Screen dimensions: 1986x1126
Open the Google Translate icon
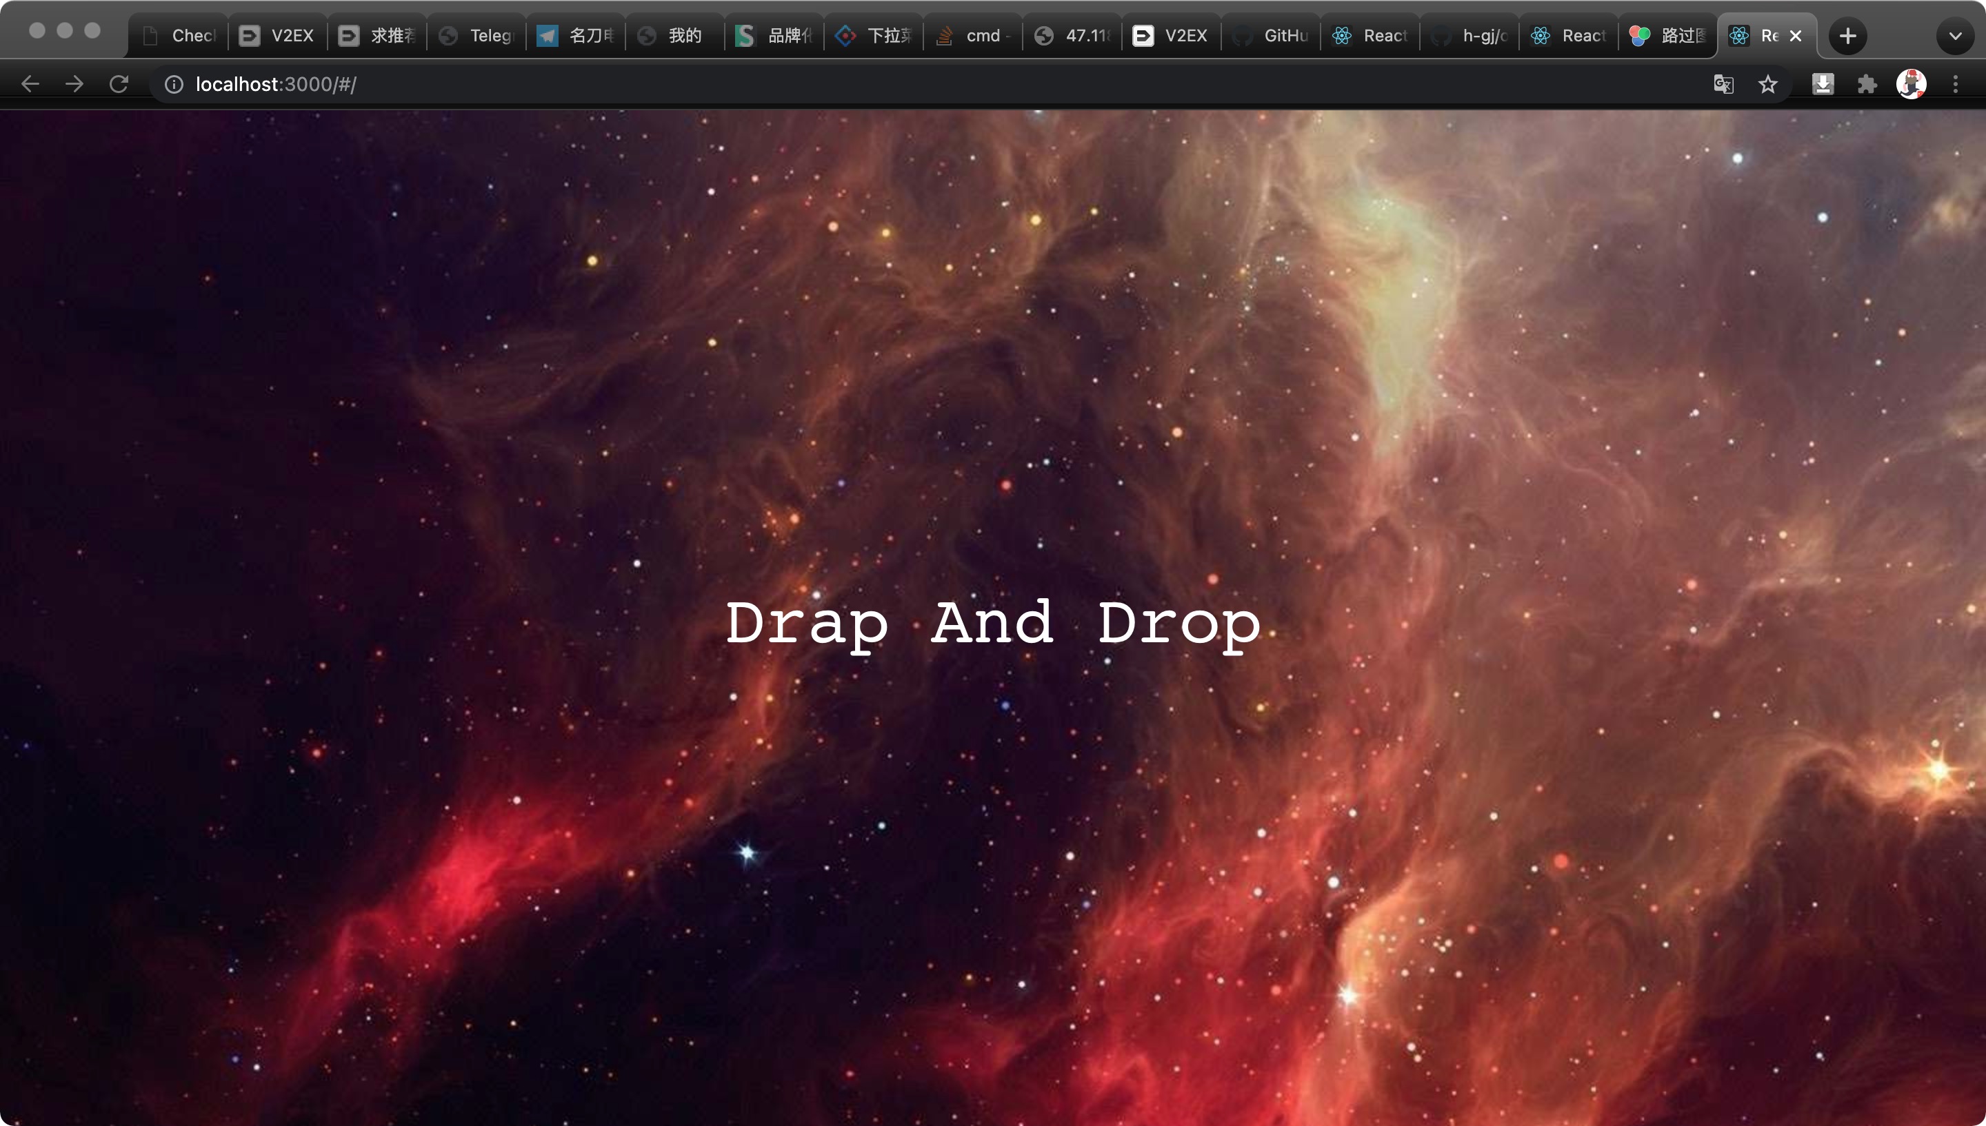(1723, 83)
